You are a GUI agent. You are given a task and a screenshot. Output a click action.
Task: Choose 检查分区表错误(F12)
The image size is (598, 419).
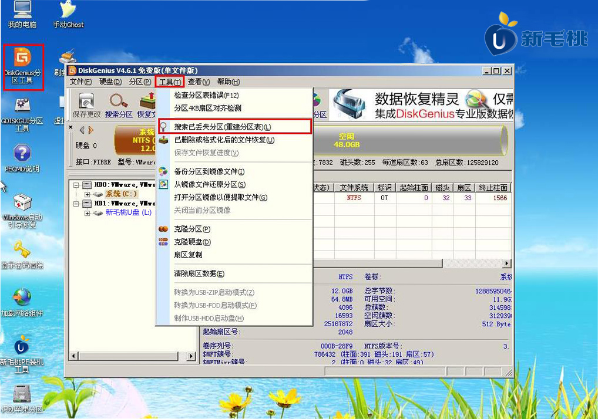click(234, 95)
